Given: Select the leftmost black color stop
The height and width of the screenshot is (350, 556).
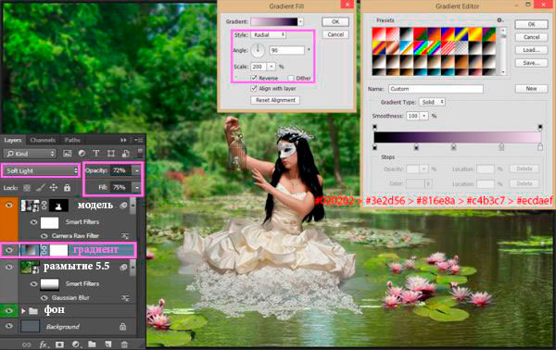Looking at the screenshot, I should [x=374, y=146].
